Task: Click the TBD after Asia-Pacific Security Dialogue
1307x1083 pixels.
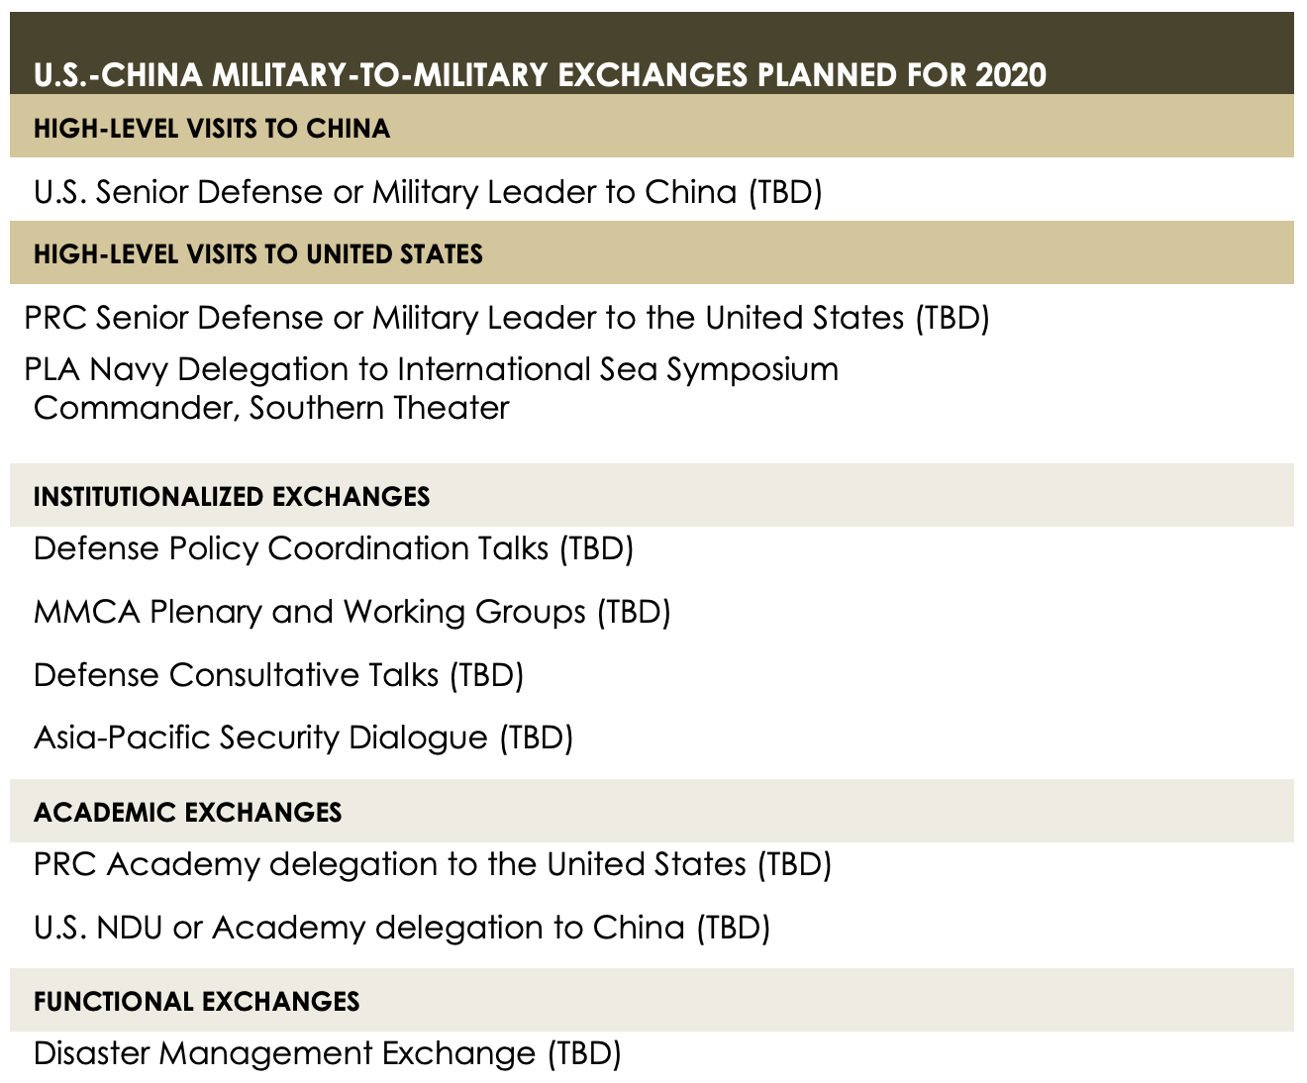Action: (x=536, y=738)
